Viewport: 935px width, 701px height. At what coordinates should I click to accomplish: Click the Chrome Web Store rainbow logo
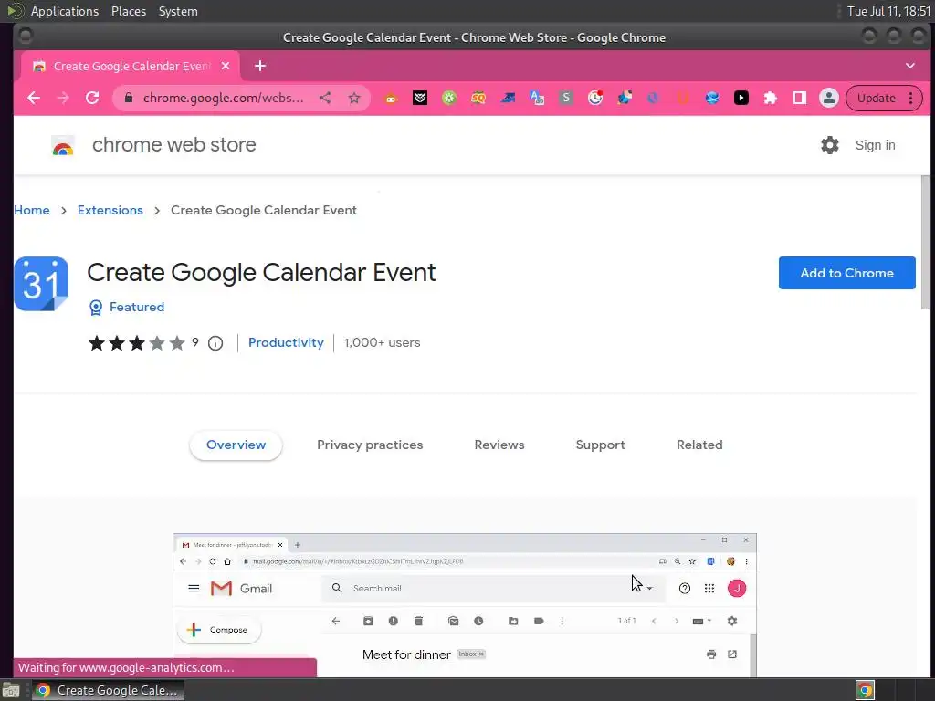coord(63,145)
